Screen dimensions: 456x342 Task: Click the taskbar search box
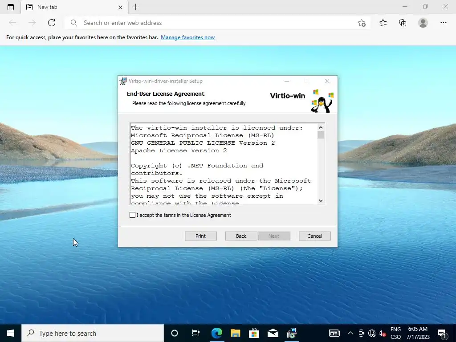pyautogui.click(x=93, y=333)
